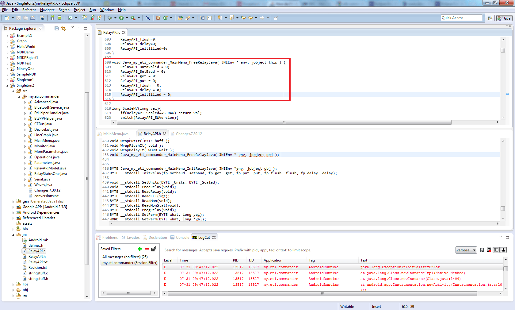Delete selected LogCat filter with minus icon
Screen dimensions: 515x310
pyautogui.click(x=147, y=249)
